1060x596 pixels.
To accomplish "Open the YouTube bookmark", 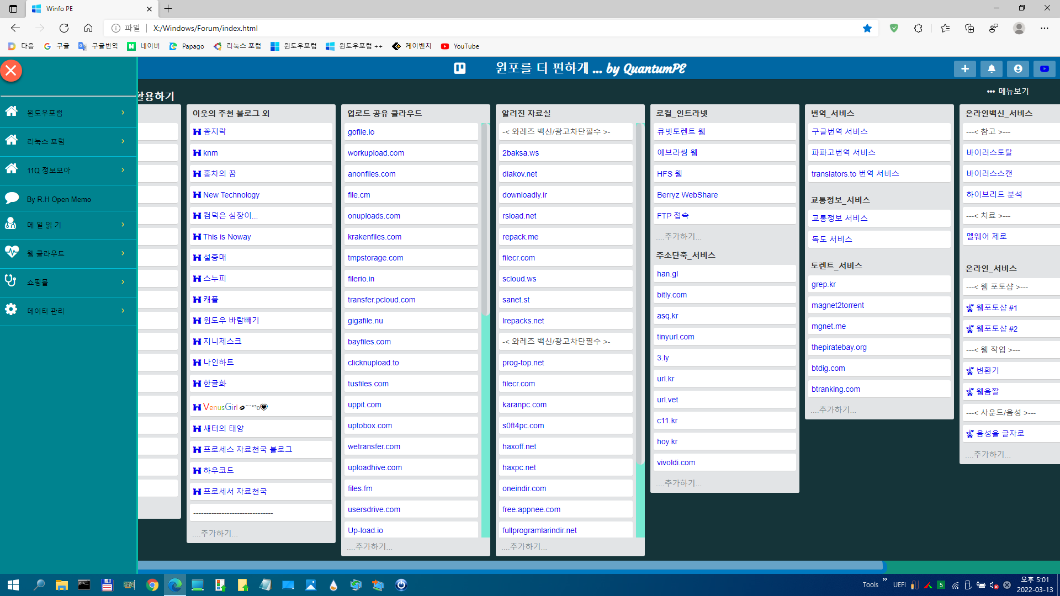I will 460,46.
